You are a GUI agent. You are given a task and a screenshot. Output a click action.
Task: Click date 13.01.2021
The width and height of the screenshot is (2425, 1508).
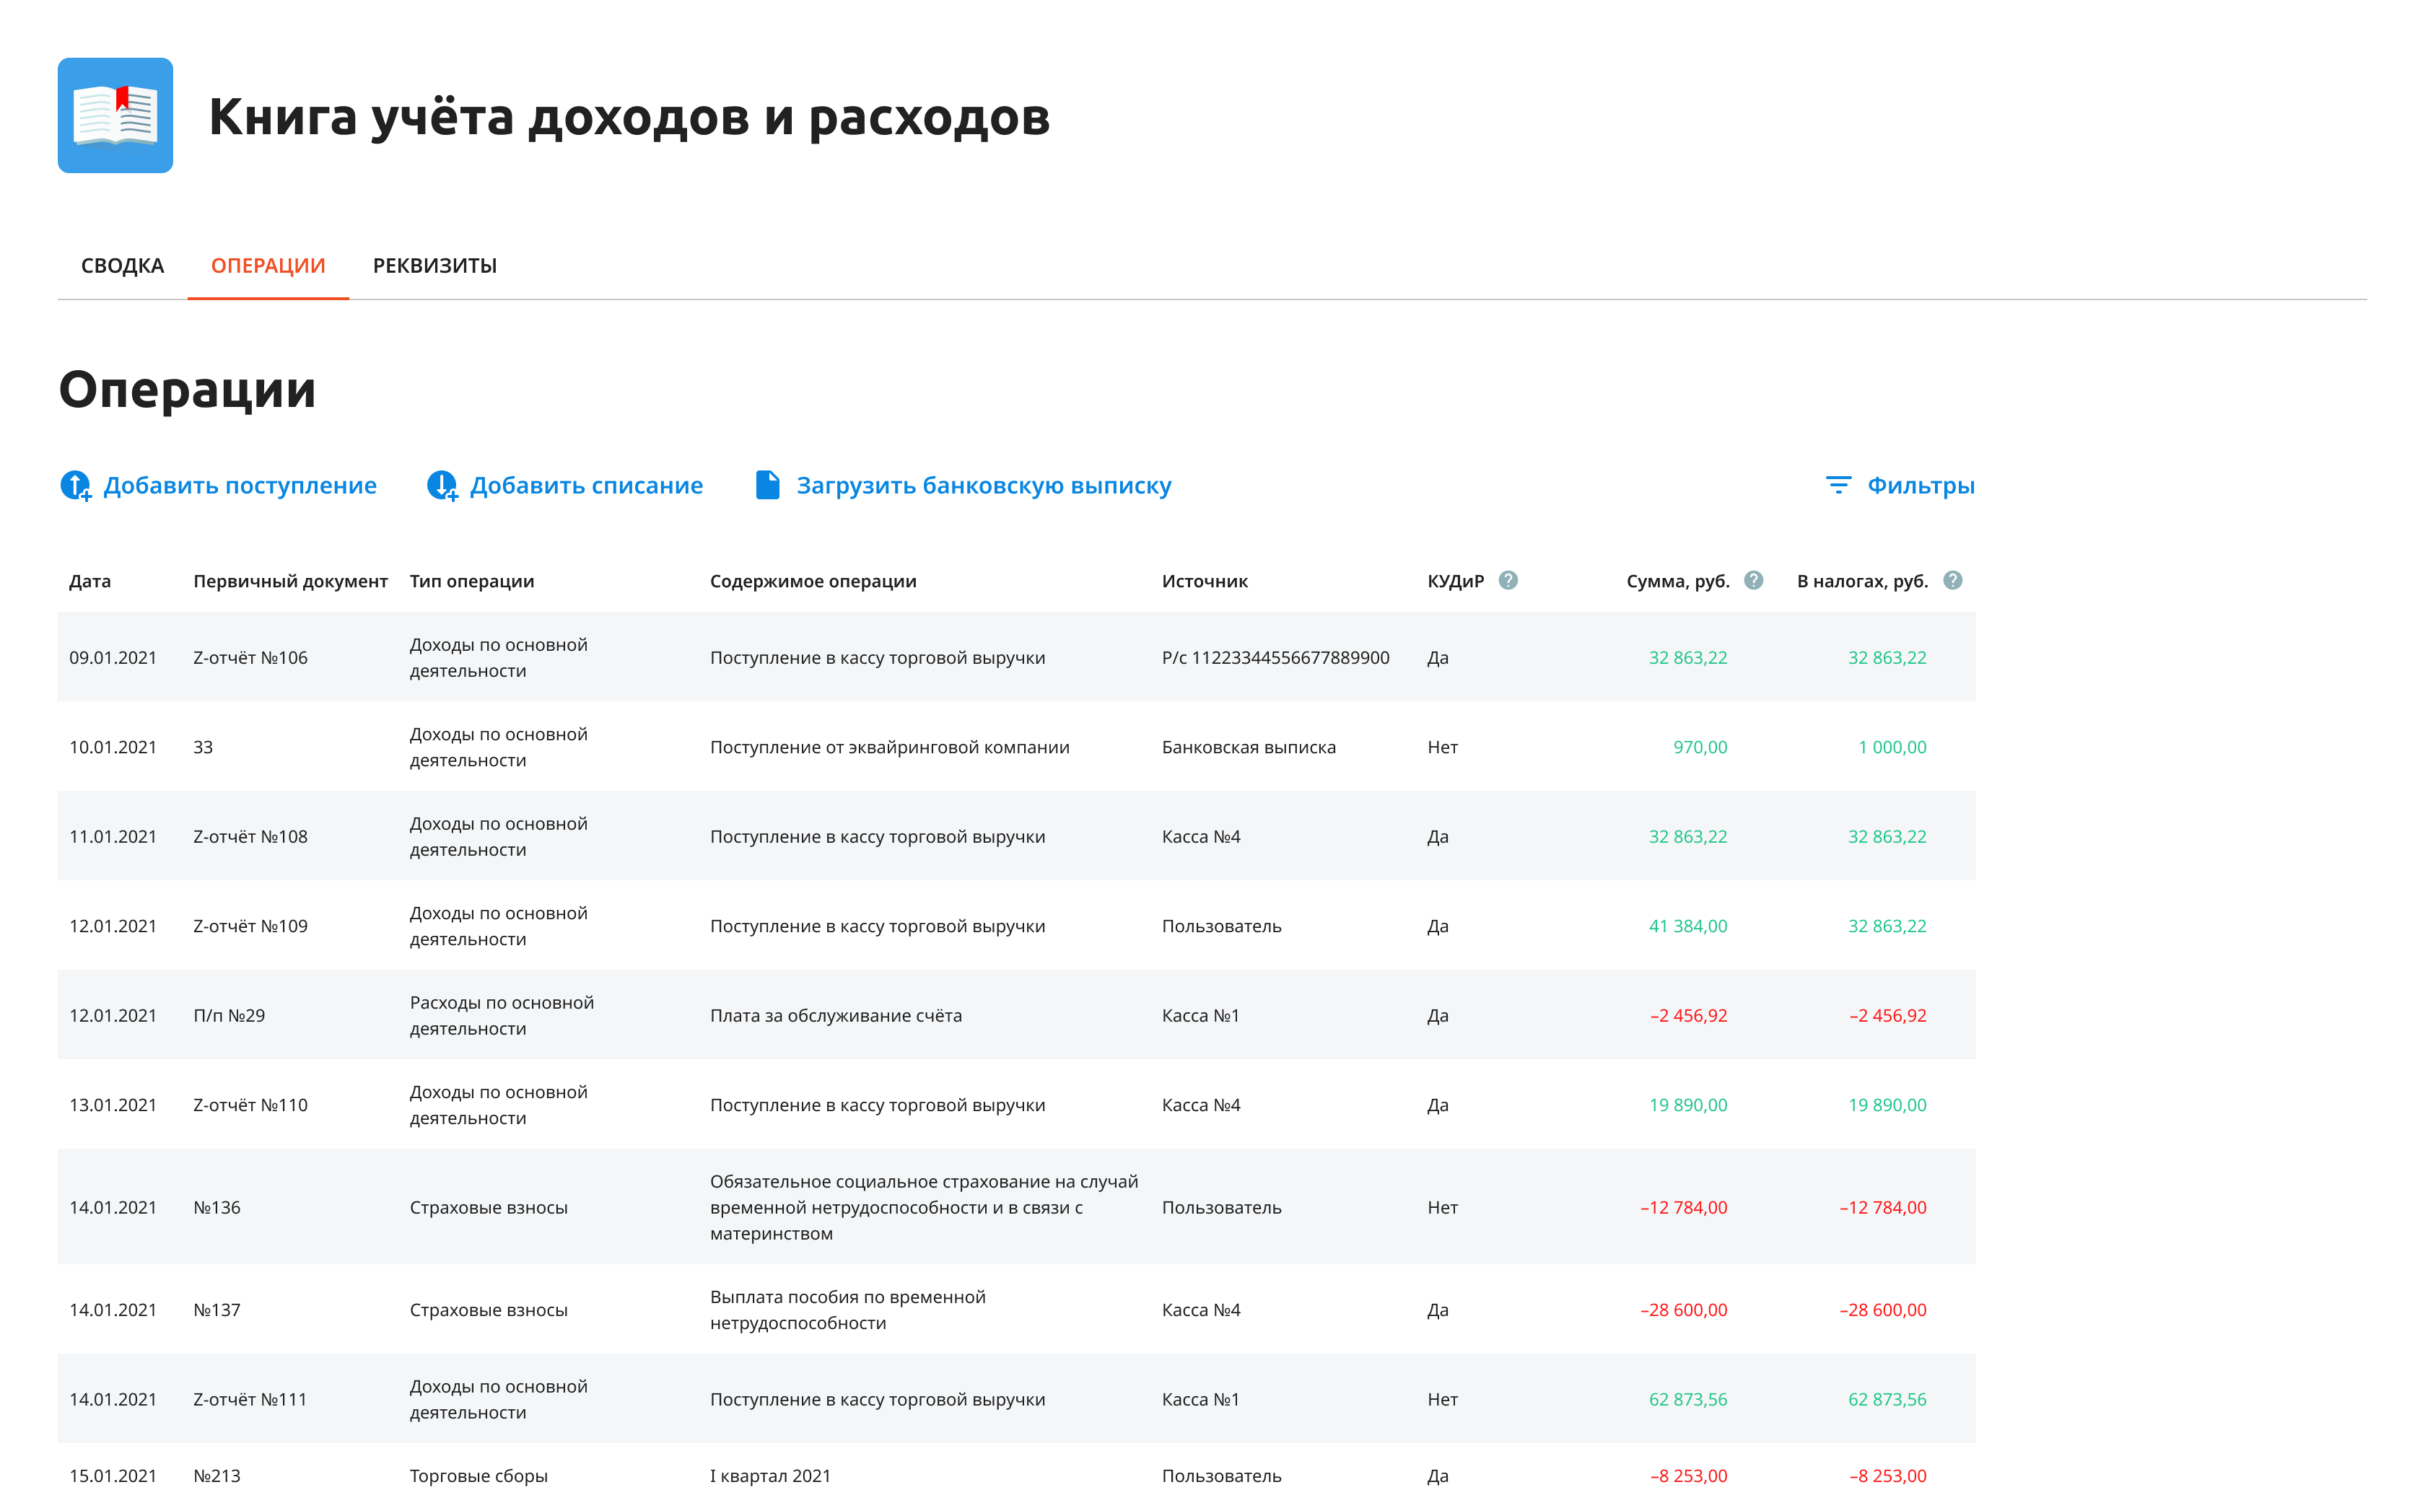(x=113, y=1105)
